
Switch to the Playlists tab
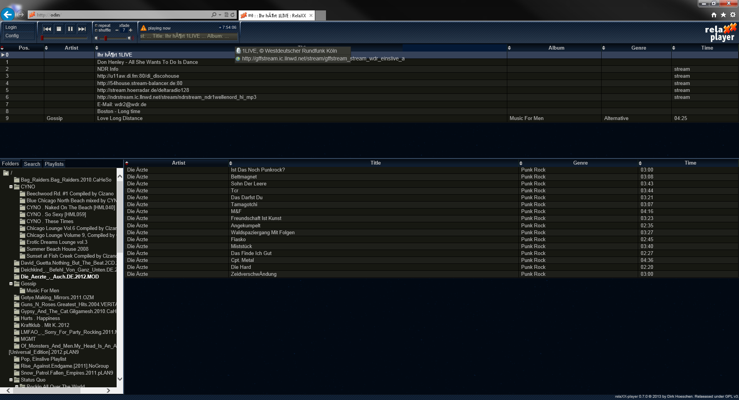coord(54,164)
